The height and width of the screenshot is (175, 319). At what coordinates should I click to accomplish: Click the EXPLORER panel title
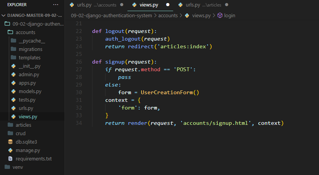[17, 5]
